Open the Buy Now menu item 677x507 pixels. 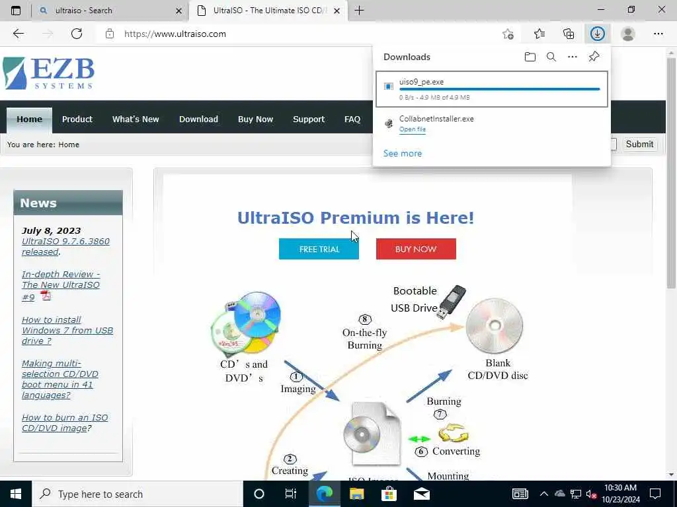pyautogui.click(x=256, y=119)
